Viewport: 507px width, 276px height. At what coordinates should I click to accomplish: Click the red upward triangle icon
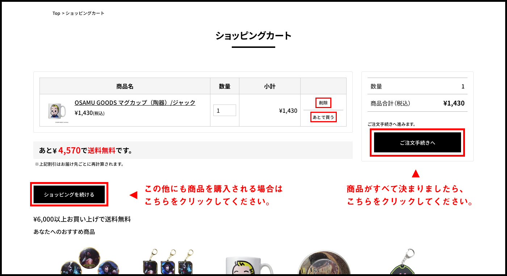pyautogui.click(x=415, y=174)
